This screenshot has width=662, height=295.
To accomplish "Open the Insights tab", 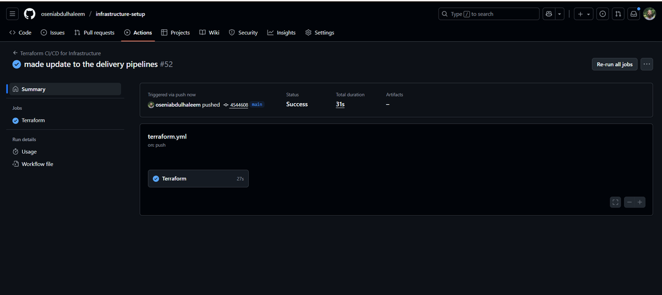I will (x=281, y=33).
